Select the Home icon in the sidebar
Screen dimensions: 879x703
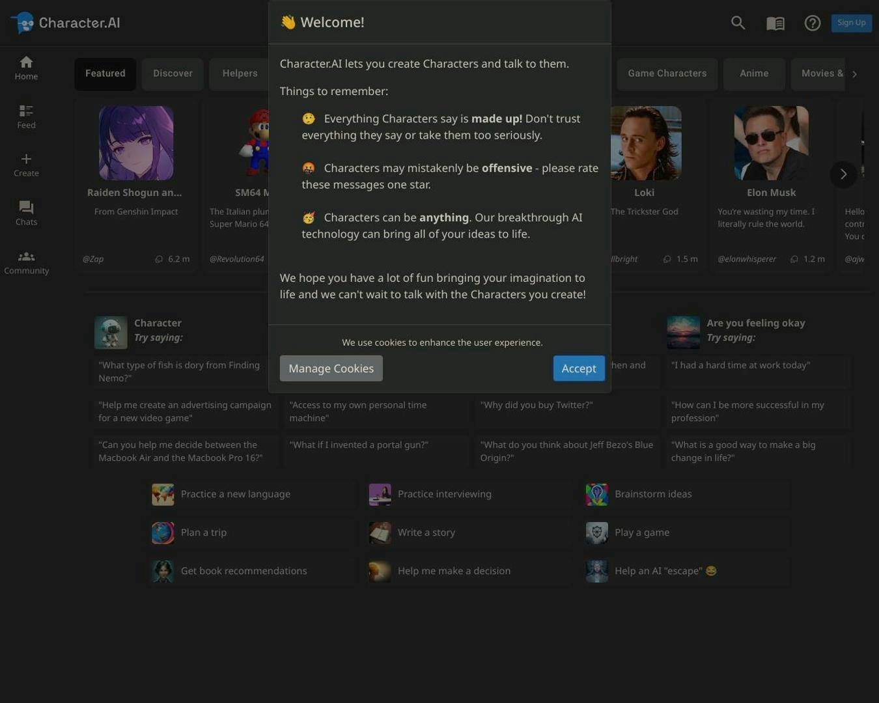pyautogui.click(x=26, y=68)
